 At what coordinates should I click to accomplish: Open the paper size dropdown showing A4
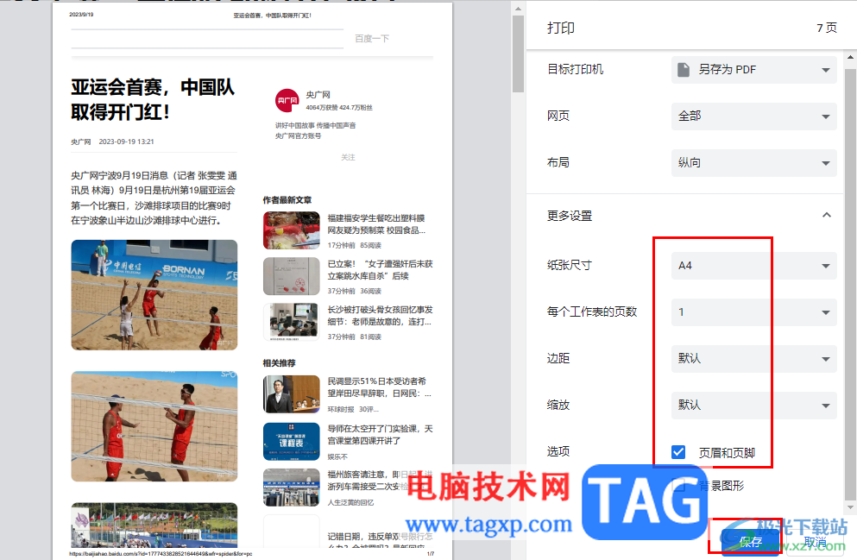coord(753,266)
